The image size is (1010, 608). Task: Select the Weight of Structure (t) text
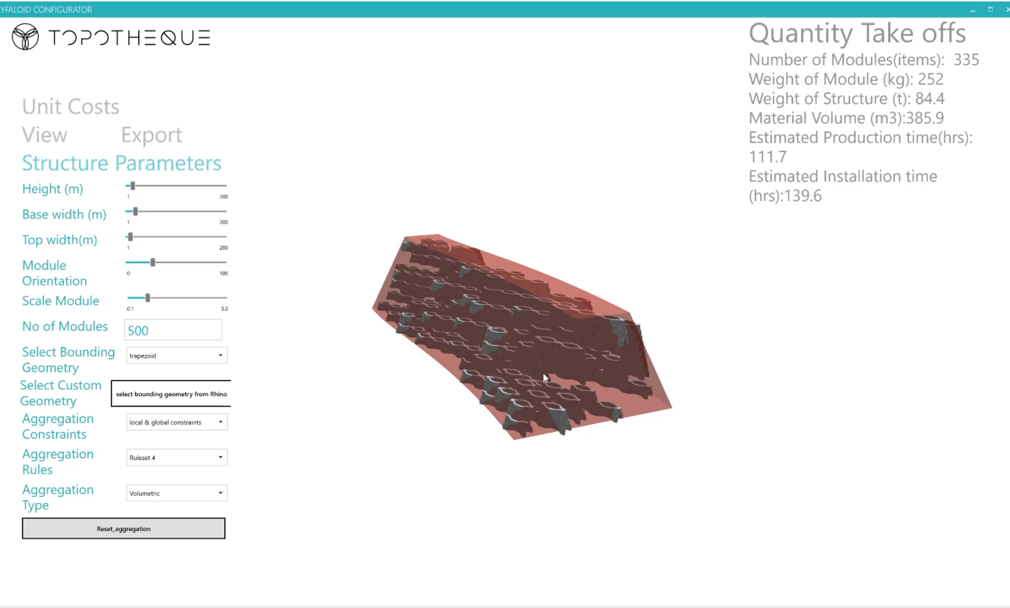pos(846,99)
